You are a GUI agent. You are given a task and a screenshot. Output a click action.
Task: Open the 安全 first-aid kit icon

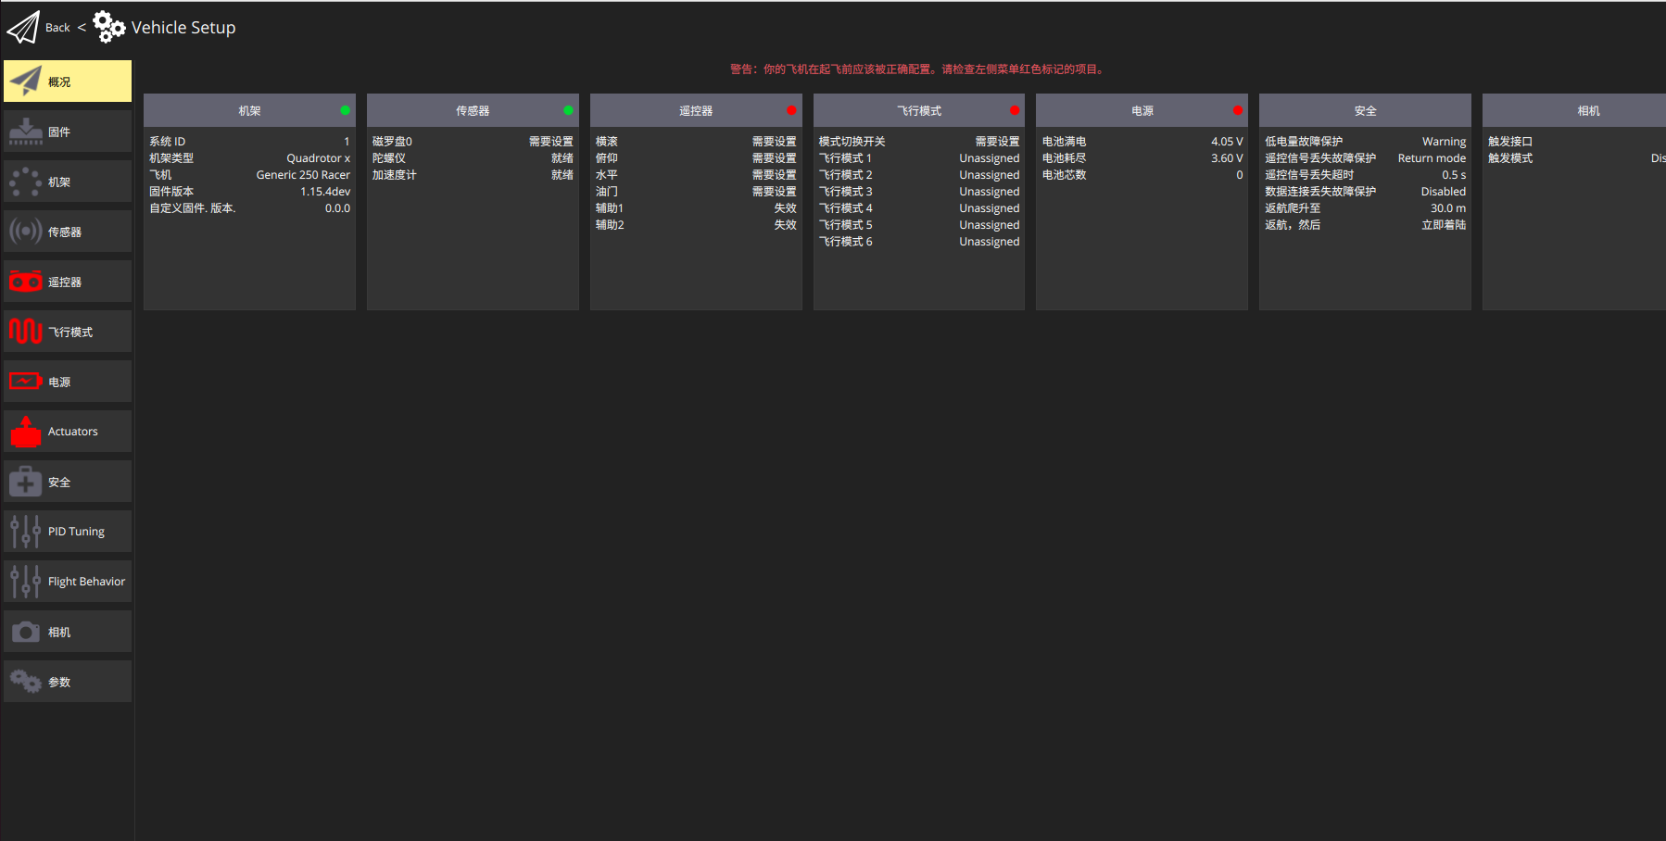click(26, 482)
